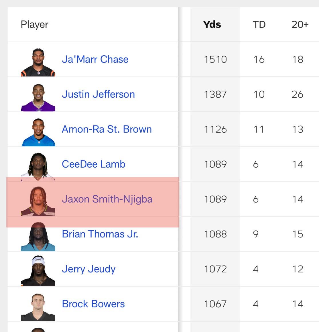Sort table by Yds column header
The width and height of the screenshot is (319, 332).
coord(212,24)
